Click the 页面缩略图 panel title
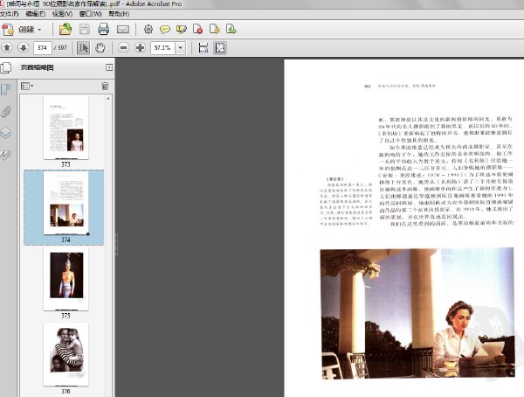This screenshot has width=524, height=397. click(37, 67)
